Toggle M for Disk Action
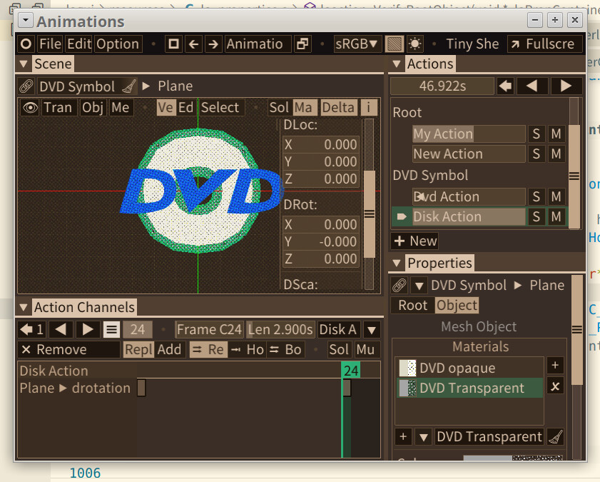Viewport: 600px width, 482px height. 556,217
